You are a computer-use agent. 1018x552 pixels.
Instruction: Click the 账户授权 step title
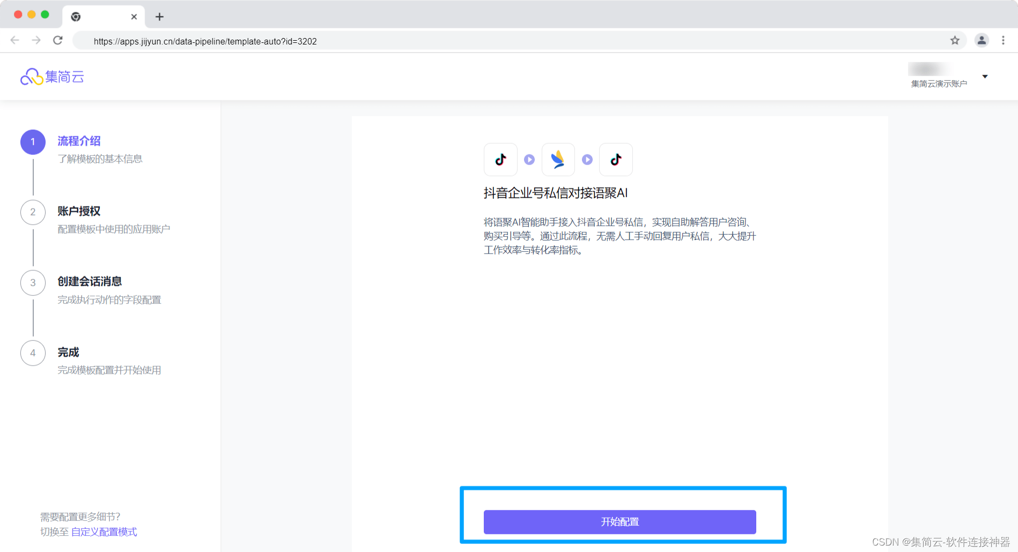click(79, 211)
